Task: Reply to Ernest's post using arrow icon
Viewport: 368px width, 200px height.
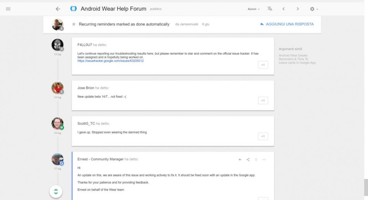Action: tap(240, 160)
